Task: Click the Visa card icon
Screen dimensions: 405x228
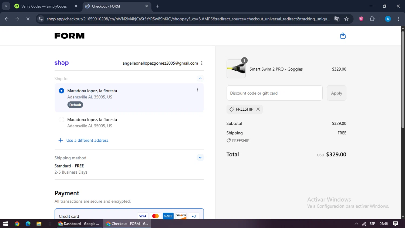Action: coord(143,216)
